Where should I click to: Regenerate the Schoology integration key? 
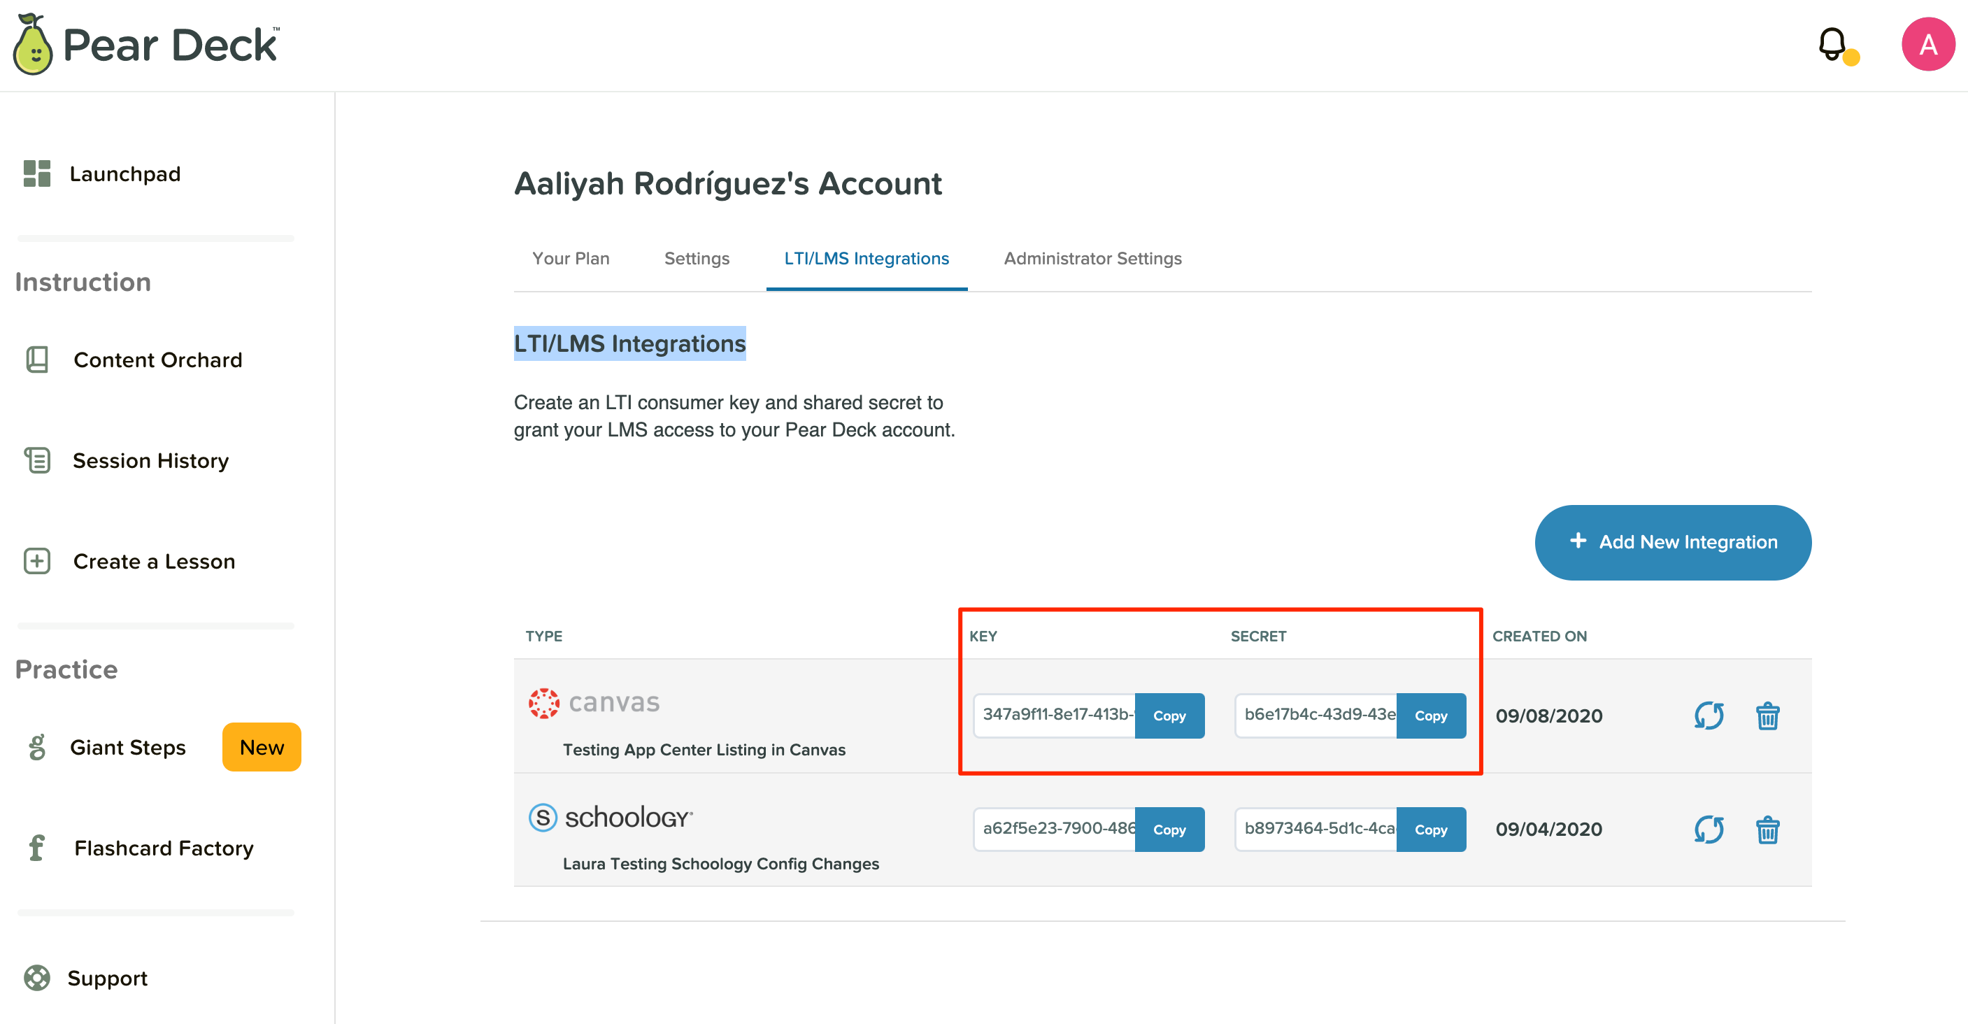click(x=1709, y=829)
